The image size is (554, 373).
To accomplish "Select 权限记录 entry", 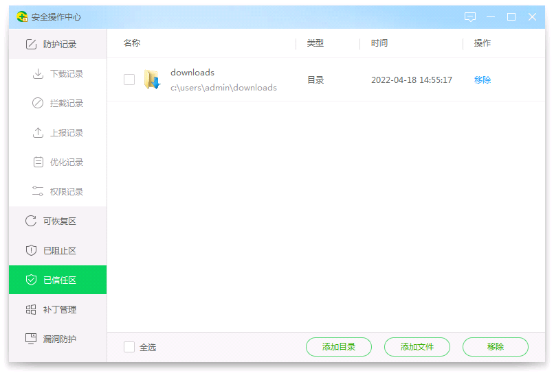I will [58, 192].
